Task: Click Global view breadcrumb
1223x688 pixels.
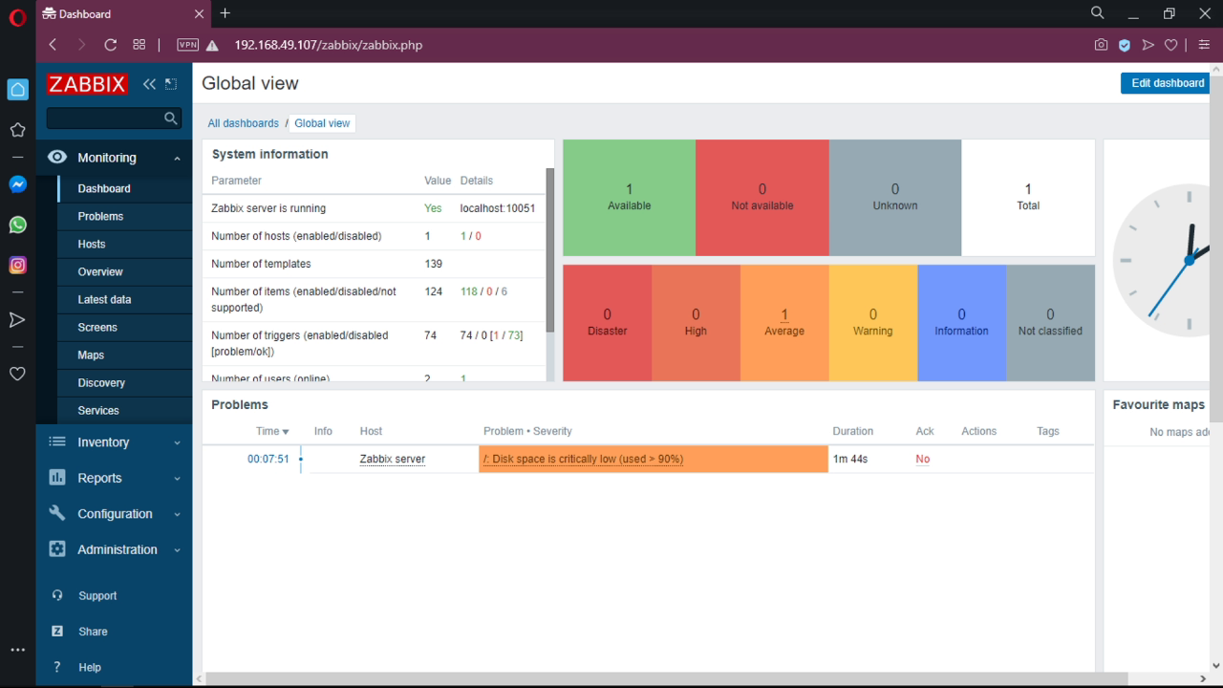Action: click(322, 123)
